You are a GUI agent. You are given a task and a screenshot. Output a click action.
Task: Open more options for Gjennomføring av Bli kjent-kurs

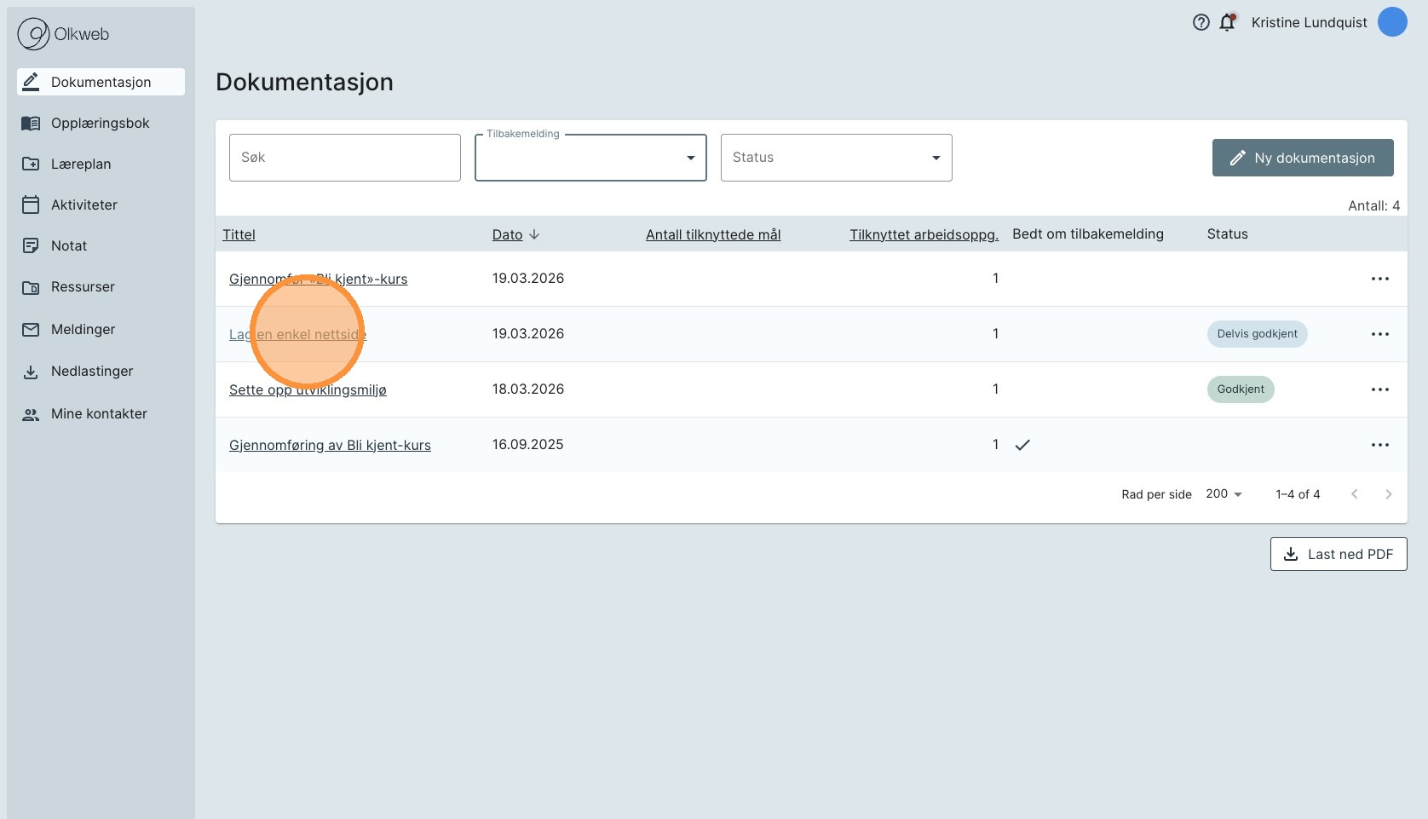coord(1379,445)
